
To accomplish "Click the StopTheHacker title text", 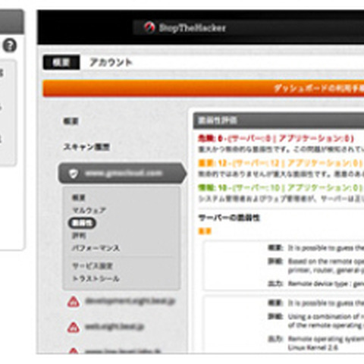I will pyautogui.click(x=192, y=28).
